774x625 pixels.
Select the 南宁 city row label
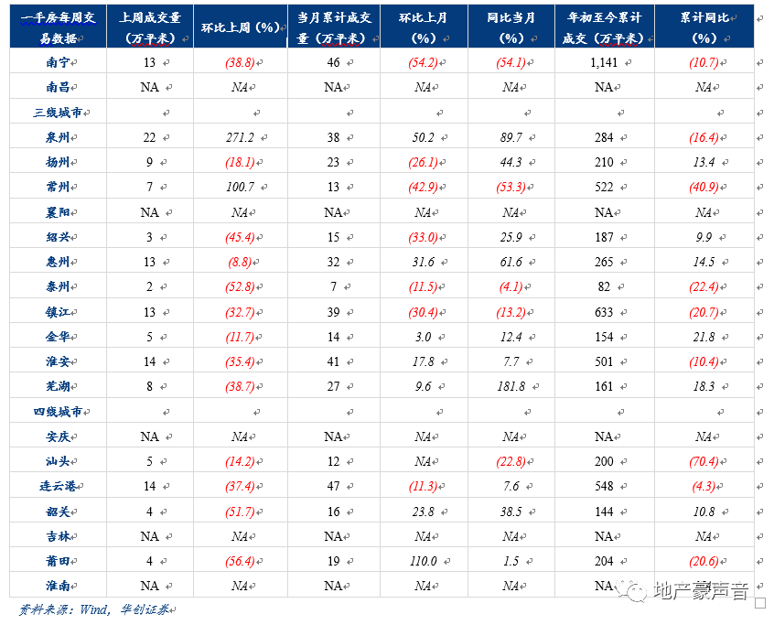[x=59, y=61]
